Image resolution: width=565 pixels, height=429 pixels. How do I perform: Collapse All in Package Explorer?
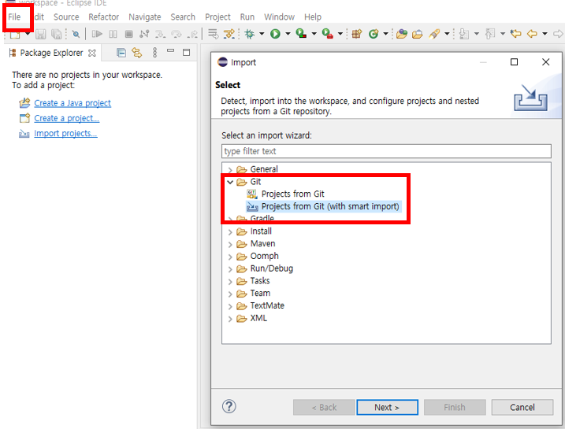121,53
